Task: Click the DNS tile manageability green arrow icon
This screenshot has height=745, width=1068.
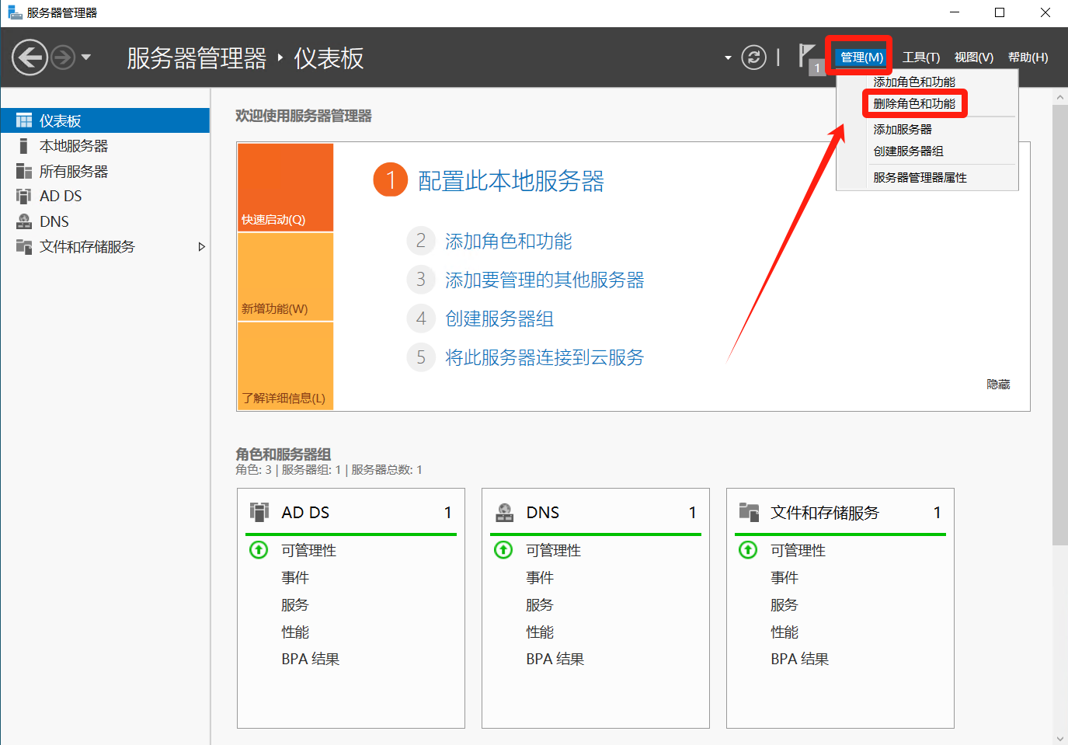Action: click(503, 550)
